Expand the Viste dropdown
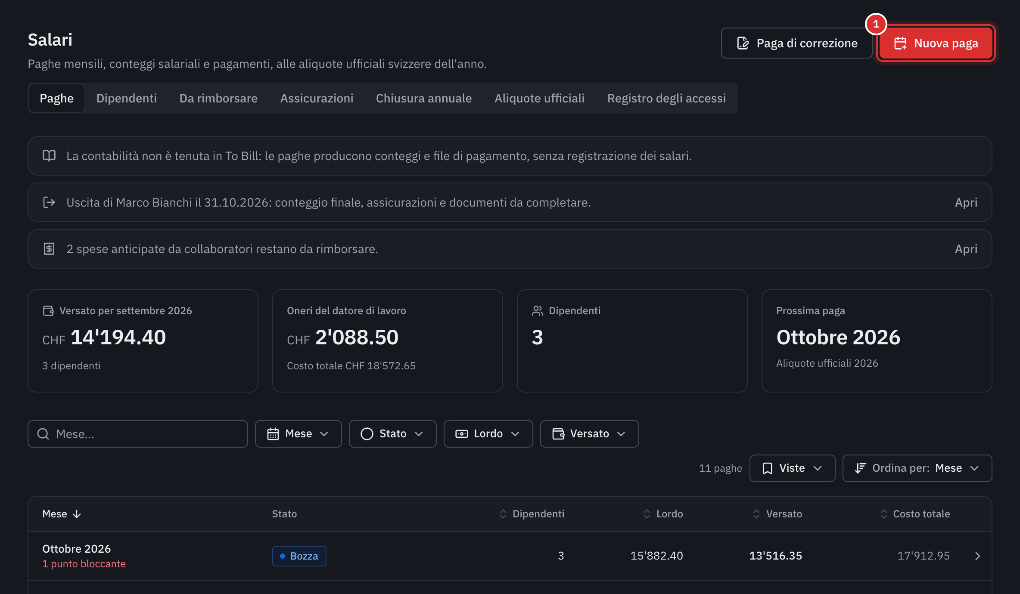1020x594 pixels. 792,468
